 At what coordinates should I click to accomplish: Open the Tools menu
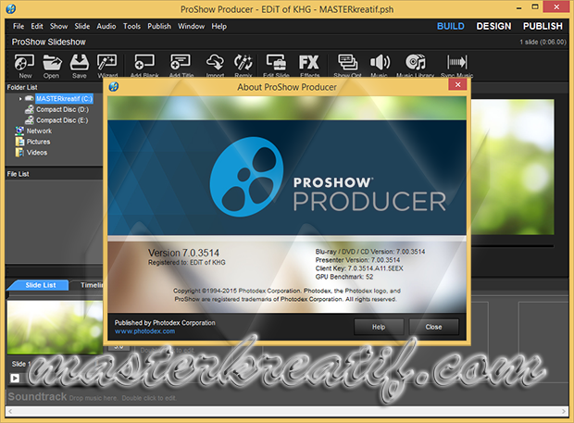point(131,26)
